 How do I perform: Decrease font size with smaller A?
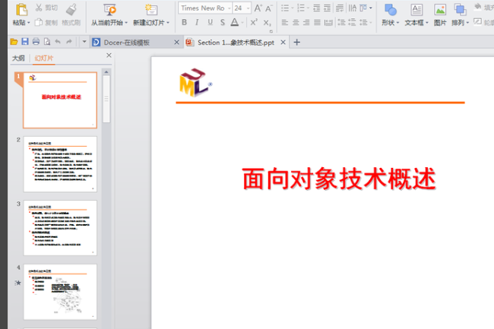(x=268, y=8)
